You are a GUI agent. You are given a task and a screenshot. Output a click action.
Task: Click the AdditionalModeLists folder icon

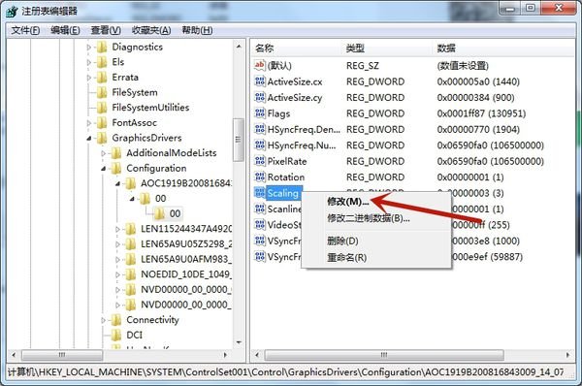click(x=116, y=153)
